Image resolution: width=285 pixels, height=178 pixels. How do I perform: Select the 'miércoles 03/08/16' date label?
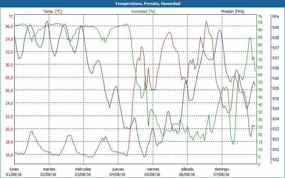click(83, 172)
